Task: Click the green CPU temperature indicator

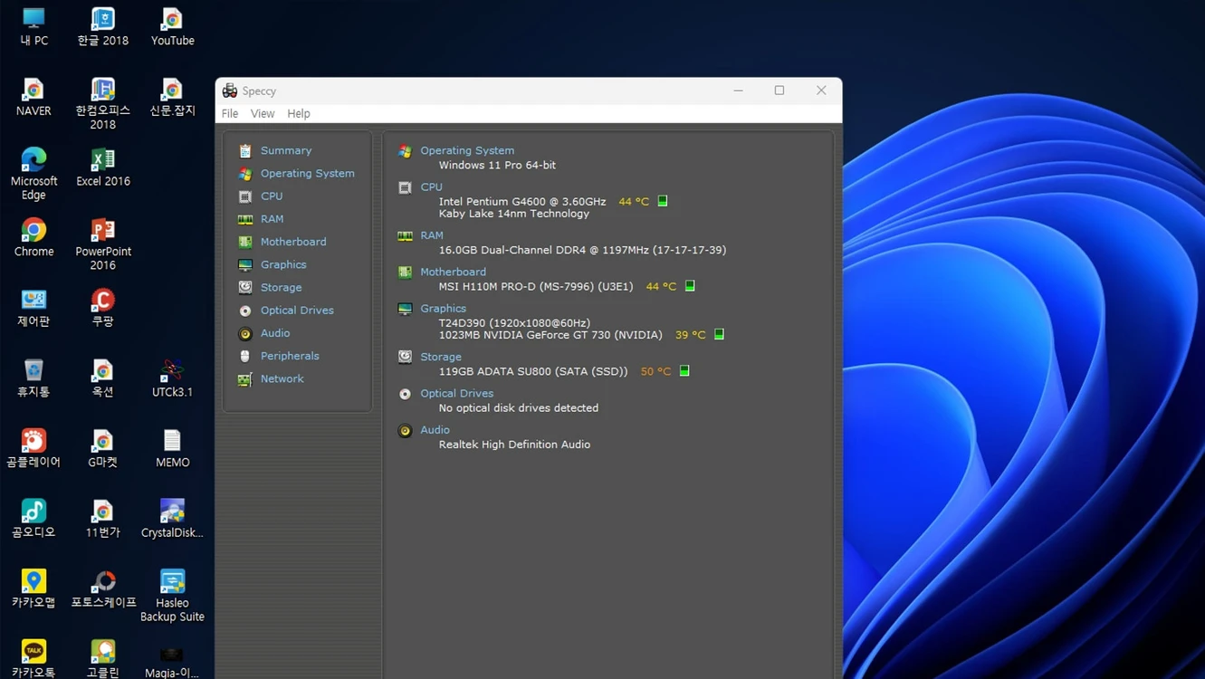Action: 663,201
